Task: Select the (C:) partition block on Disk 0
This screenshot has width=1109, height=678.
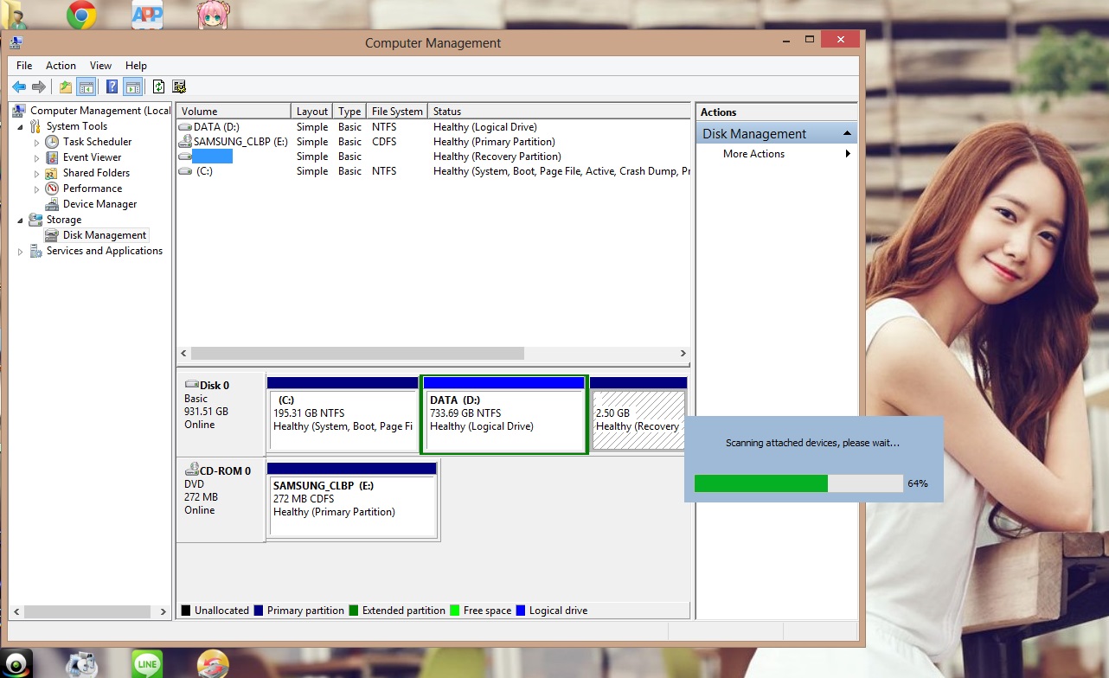Action: tap(343, 413)
